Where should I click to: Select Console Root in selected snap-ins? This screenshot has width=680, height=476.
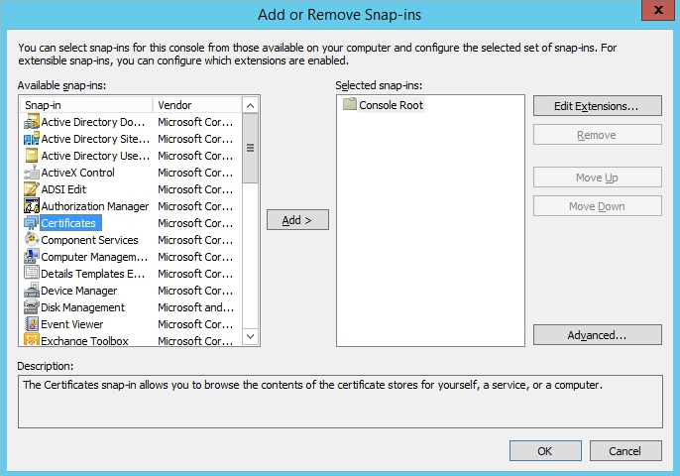click(x=391, y=105)
